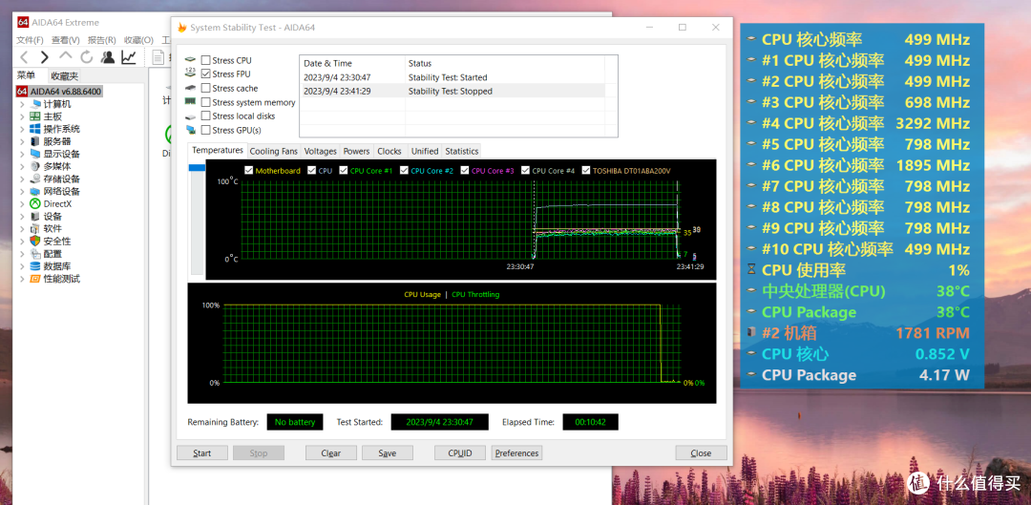The height and width of the screenshot is (505, 1031).
Task: Click the Refresh icon in AIDA64 toolbar
Action: coord(87,57)
